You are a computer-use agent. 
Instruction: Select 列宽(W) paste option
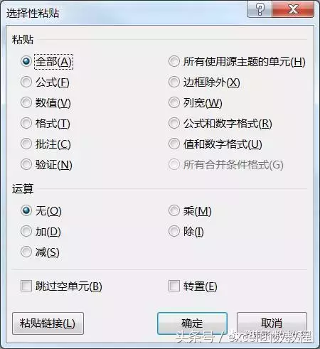click(x=174, y=103)
